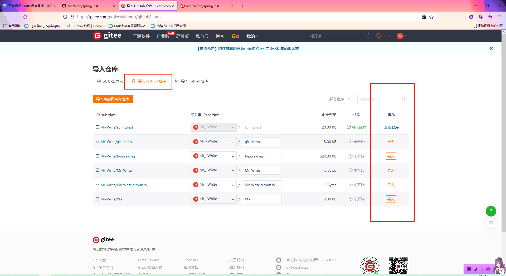This screenshot has height=276, width=506.
Task: Import the PK- repository
Action: click(391, 199)
